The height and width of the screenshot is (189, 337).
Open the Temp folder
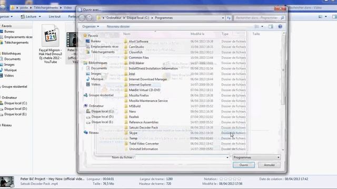(133, 138)
